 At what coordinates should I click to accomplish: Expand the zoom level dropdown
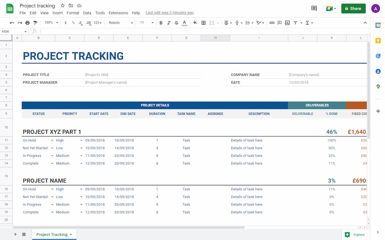(51, 23)
